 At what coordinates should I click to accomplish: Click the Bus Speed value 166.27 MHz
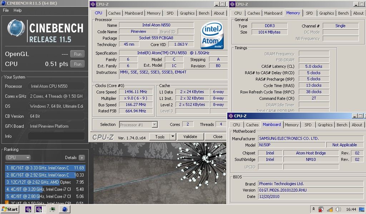pos(136,105)
